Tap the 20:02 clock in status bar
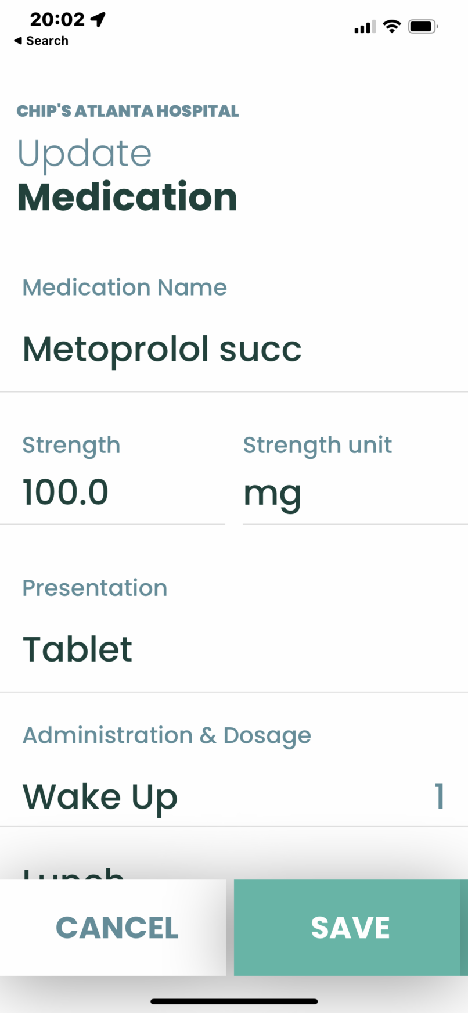468x1013 pixels. coord(57,19)
